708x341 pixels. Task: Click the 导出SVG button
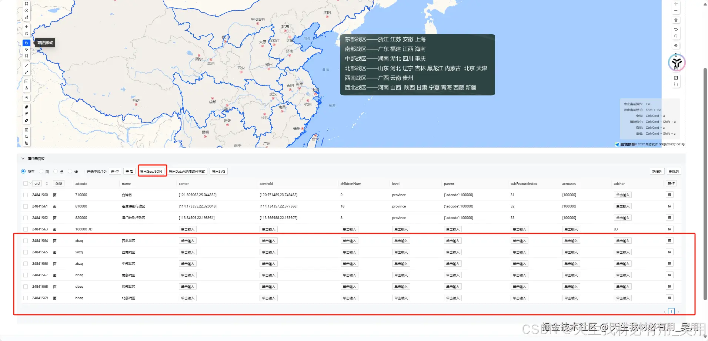(x=218, y=171)
